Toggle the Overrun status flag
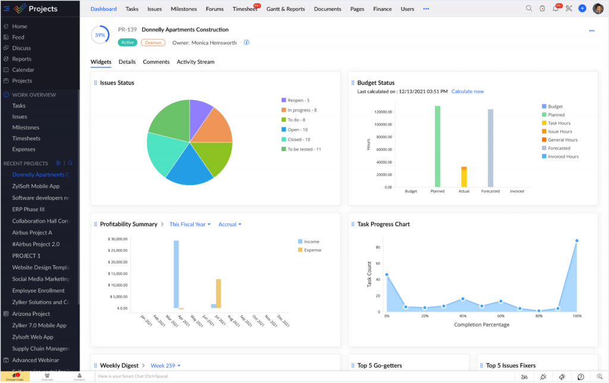The width and height of the screenshot is (609, 383). [x=155, y=42]
